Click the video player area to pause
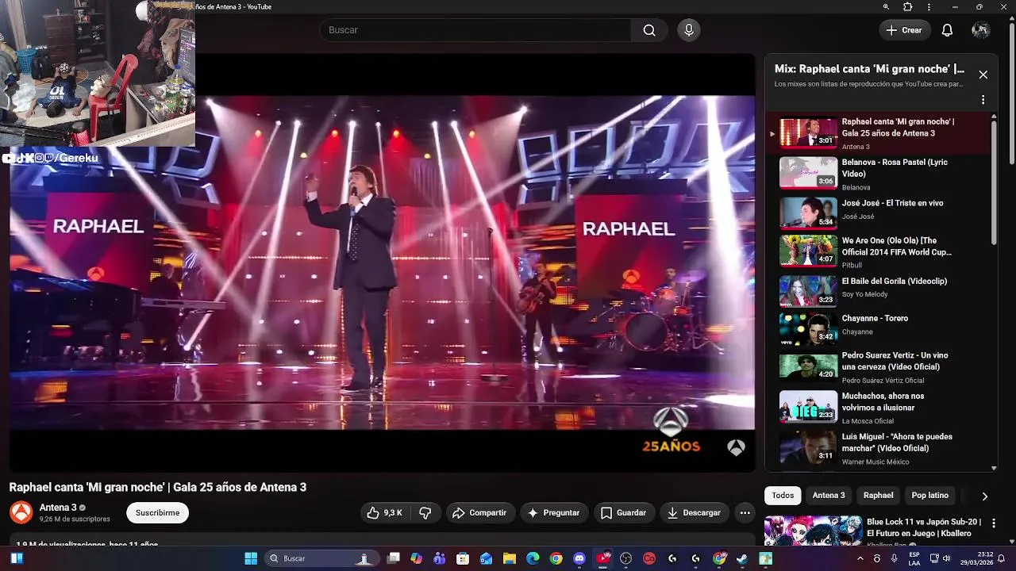1016x571 pixels. (x=382, y=262)
